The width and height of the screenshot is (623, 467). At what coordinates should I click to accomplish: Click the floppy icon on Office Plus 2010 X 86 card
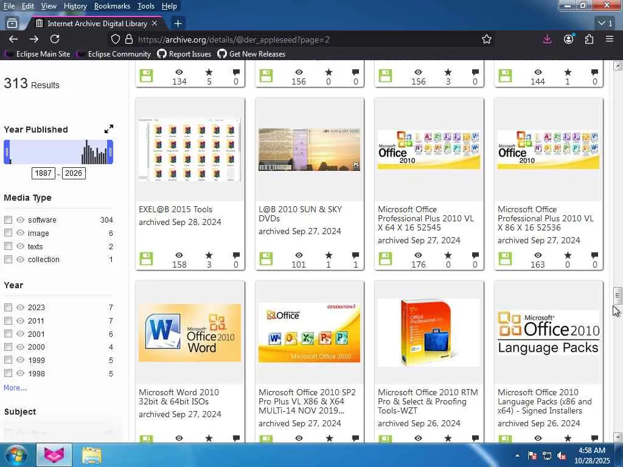pos(505,259)
